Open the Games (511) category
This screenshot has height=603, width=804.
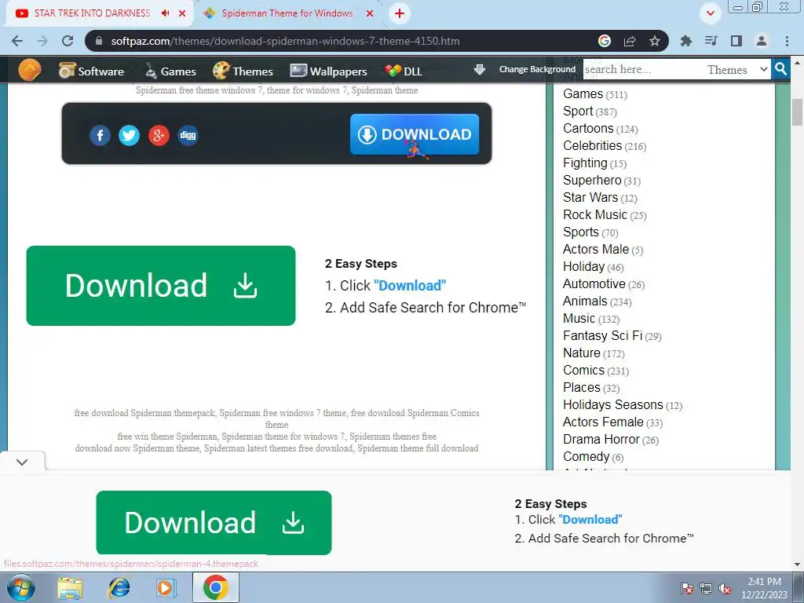[x=595, y=94]
